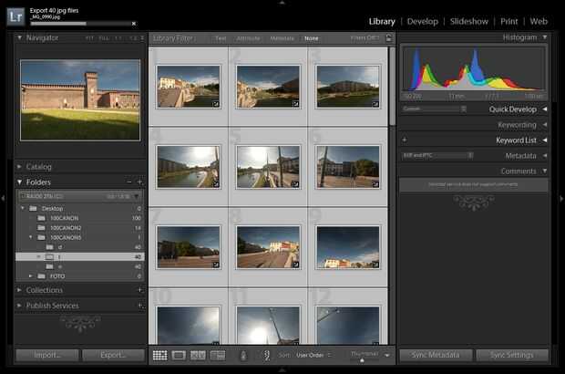
Task: Cancel the export with the X icon
Action: (x=134, y=24)
